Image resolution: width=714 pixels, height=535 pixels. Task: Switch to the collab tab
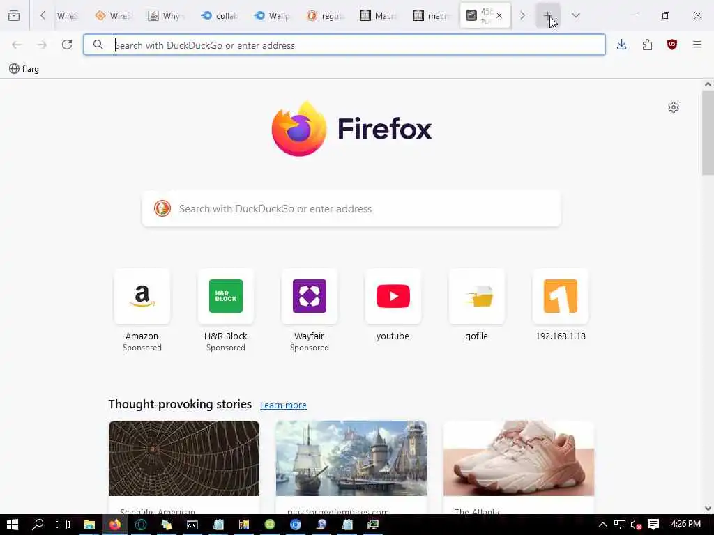coord(220,15)
